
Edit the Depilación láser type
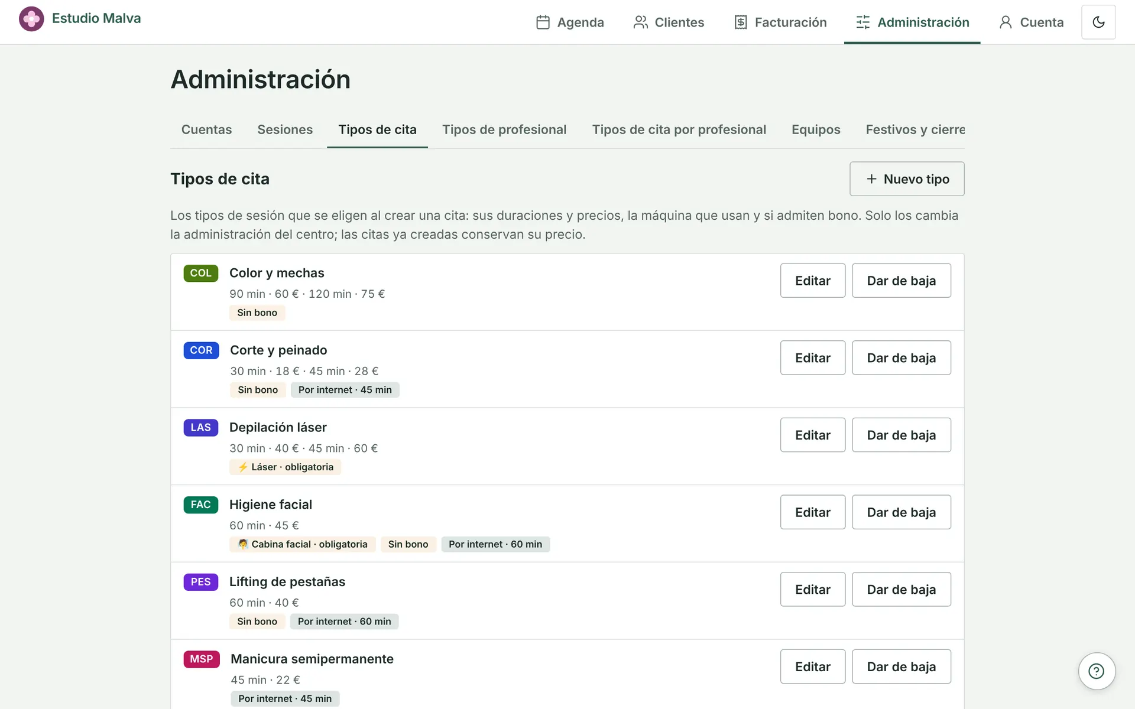813,435
